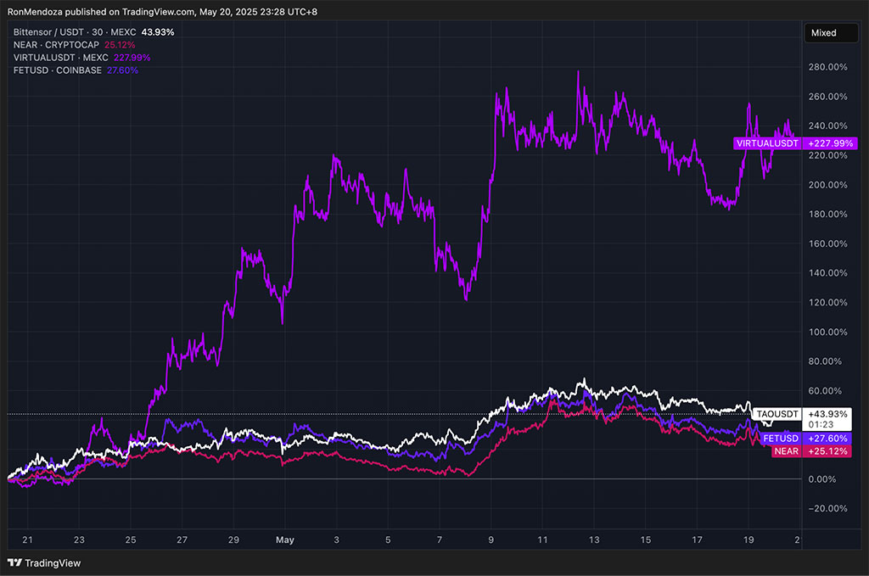Click date 19 on the time axis

tap(748, 540)
